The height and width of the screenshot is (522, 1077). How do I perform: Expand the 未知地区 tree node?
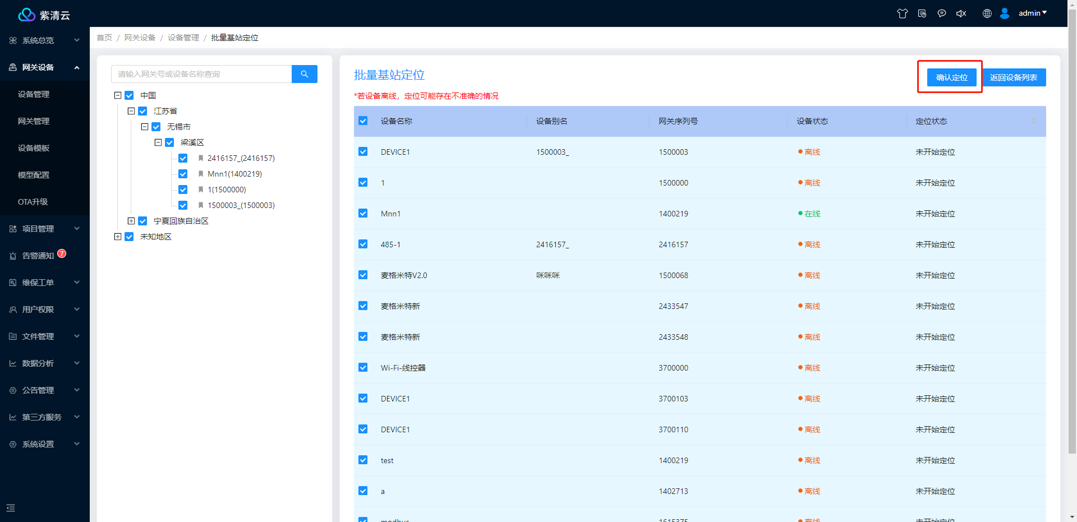click(x=118, y=237)
